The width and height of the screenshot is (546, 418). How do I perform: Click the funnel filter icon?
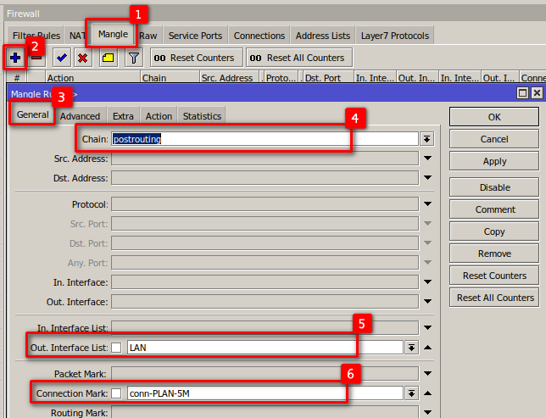click(133, 58)
